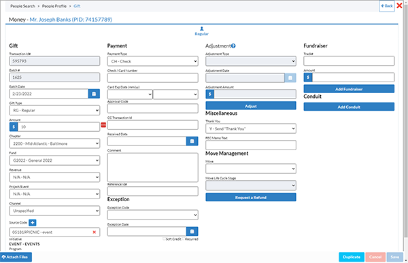Viewport: 408px width, 263px height.
Task: Open the Project/Event dropdown
Action: tap(54, 194)
